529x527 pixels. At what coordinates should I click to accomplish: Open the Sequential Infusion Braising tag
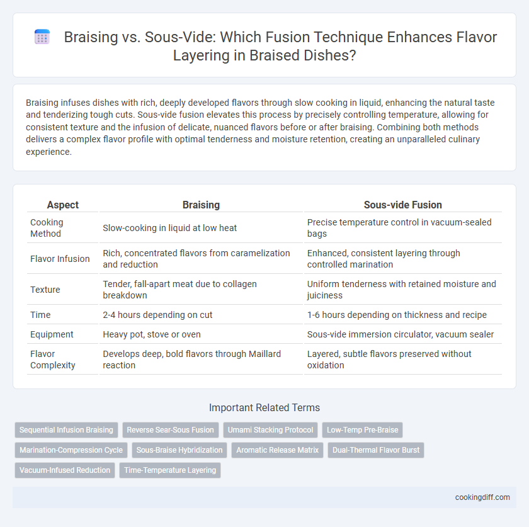pyautogui.click(x=66, y=430)
